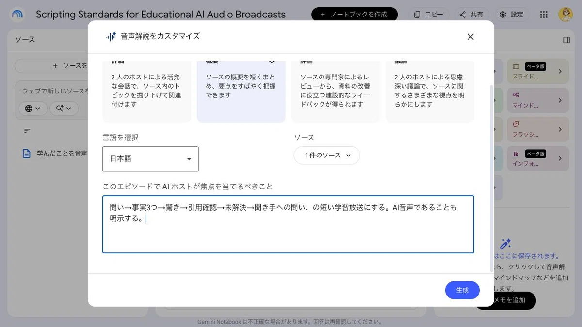Expand the フラッシュ card chevron
The width and height of the screenshot is (582, 327).
(x=560, y=130)
